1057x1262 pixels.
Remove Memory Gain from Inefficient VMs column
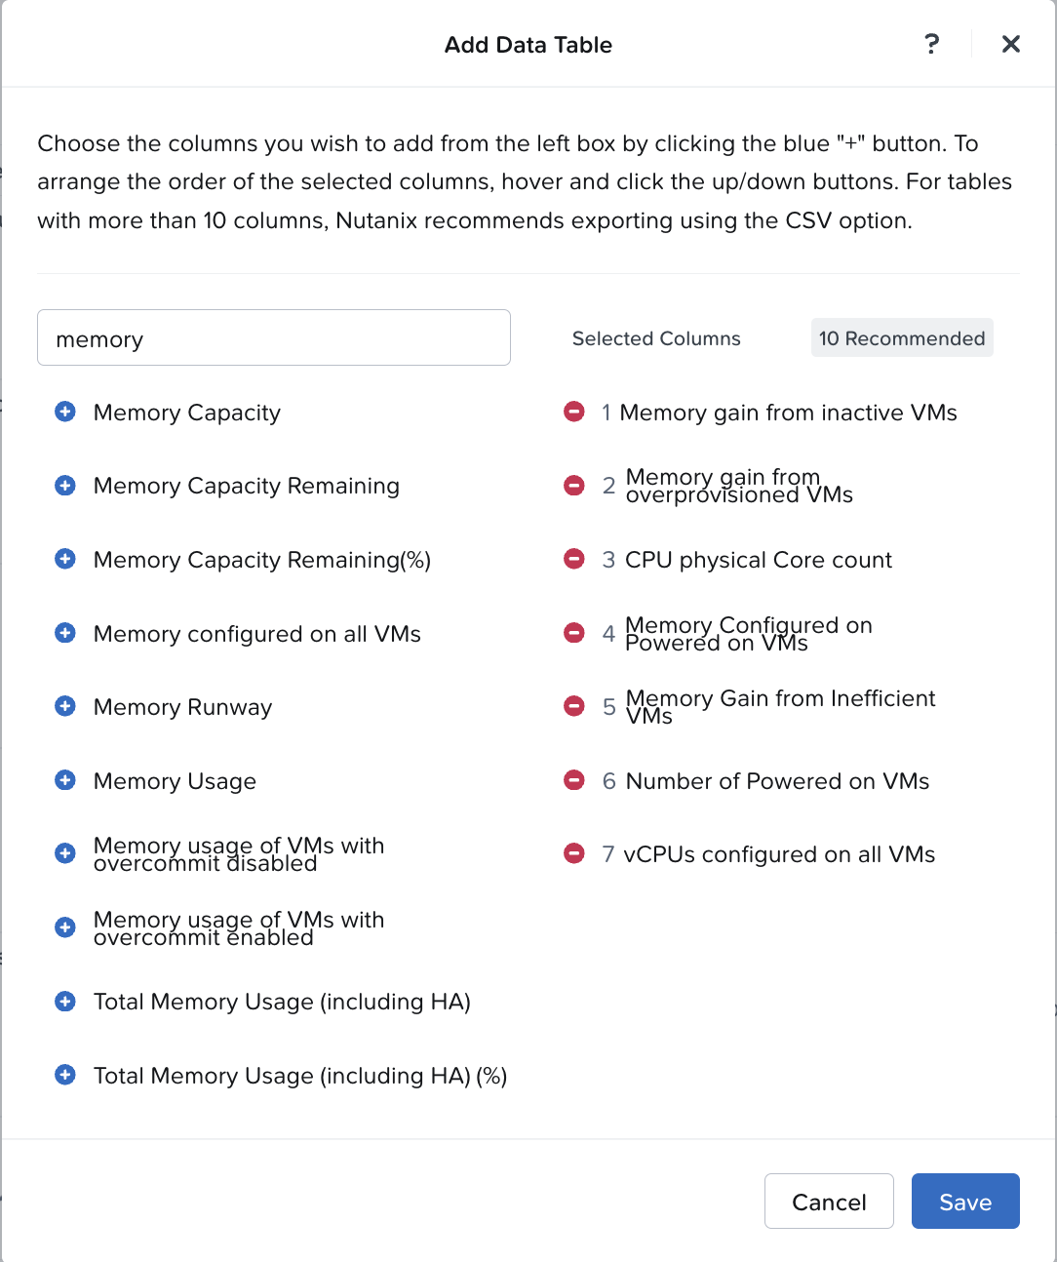pyautogui.click(x=574, y=706)
